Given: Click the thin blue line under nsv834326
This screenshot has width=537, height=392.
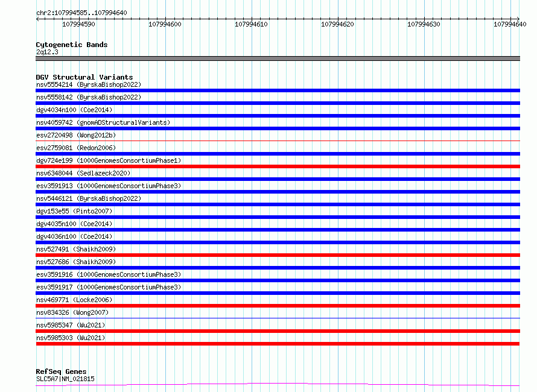Looking at the screenshot, I should (278, 318).
